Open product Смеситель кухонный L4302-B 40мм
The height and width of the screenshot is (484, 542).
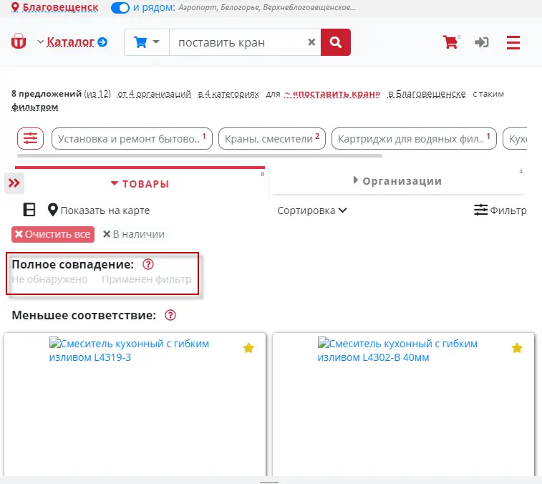click(x=397, y=350)
